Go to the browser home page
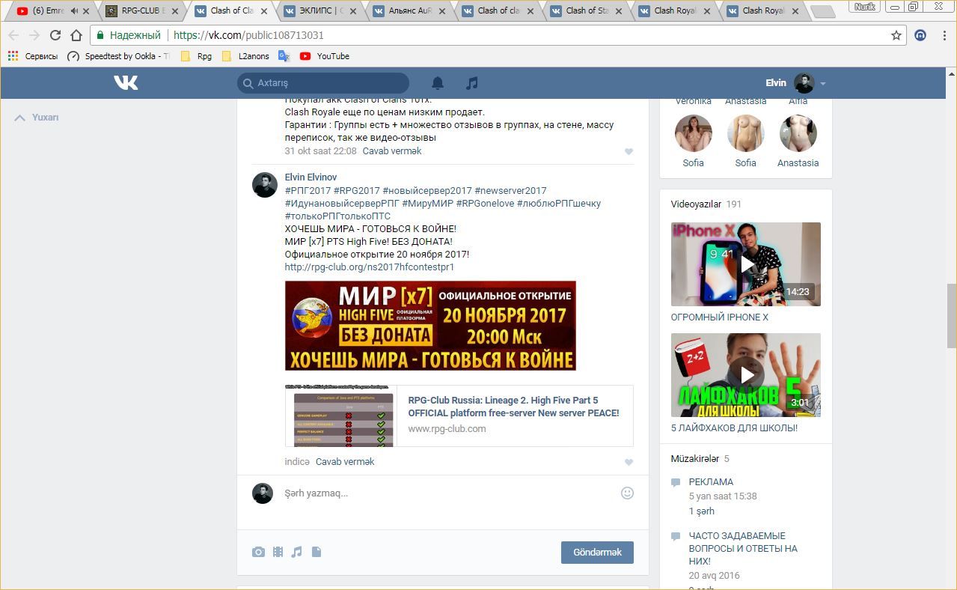The image size is (957, 590). (x=76, y=35)
